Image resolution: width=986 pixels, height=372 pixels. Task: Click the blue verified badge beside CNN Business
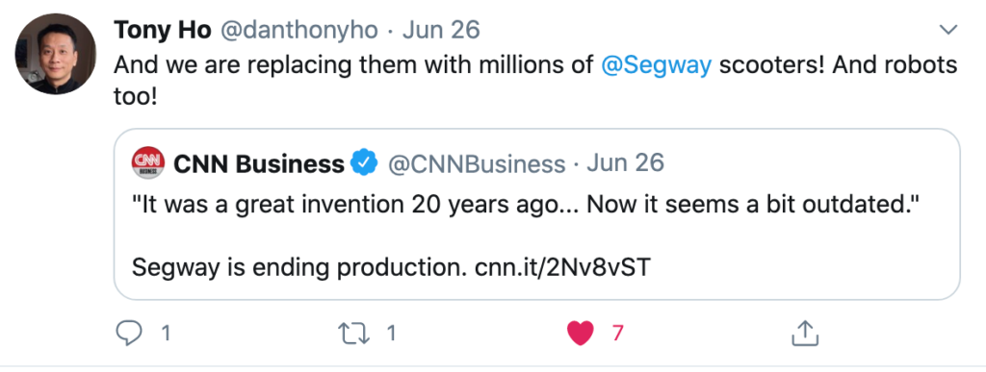(x=363, y=163)
